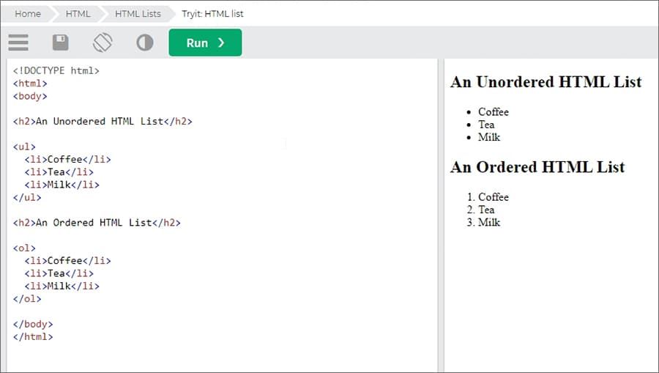This screenshot has height=373, width=659.
Task: Click the closing ul tag
Action: pos(27,197)
